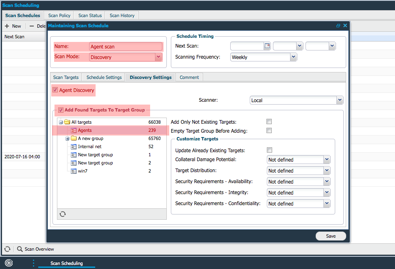
Task: Open the Scanning Frequency dropdown
Action: [293, 57]
